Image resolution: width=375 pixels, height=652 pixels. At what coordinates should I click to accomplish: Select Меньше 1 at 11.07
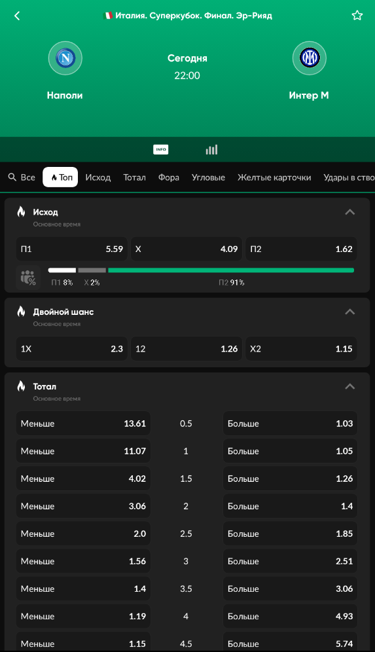click(83, 451)
